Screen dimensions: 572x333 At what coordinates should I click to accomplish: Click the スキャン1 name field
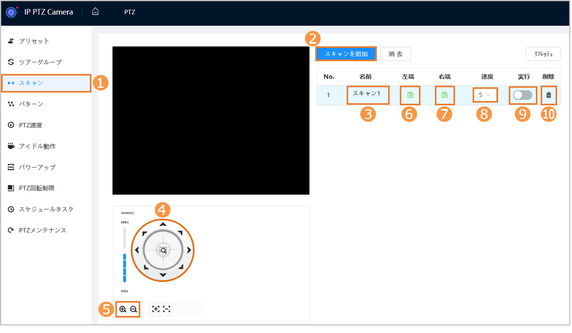coord(367,95)
